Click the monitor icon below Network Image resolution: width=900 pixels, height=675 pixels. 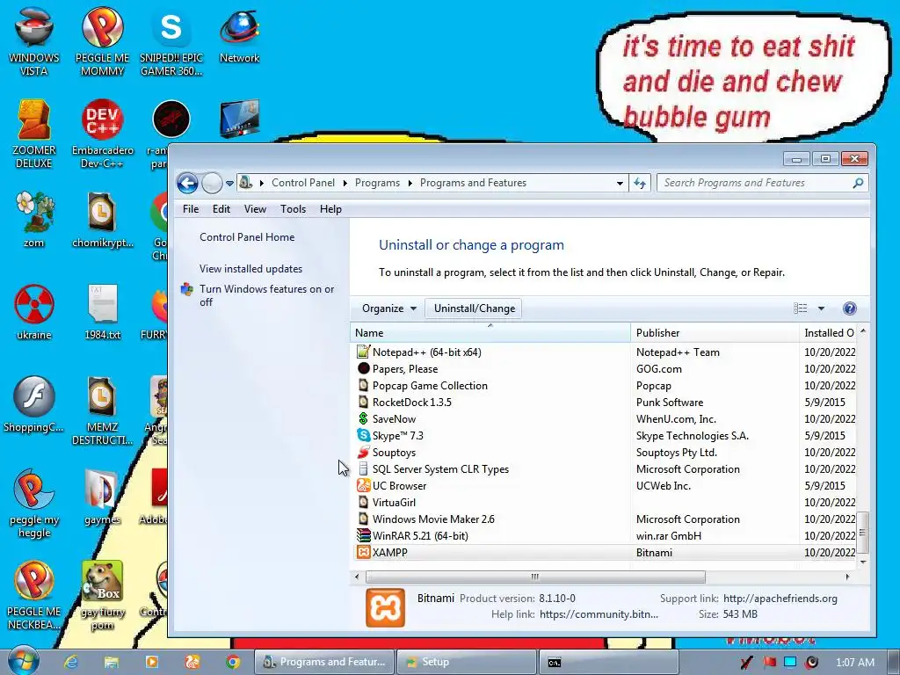[x=239, y=119]
